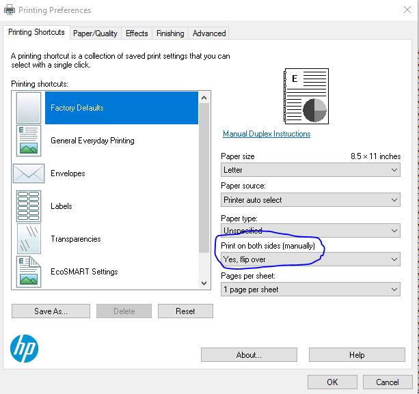Open the Paper size dropdown
The height and width of the screenshot is (394, 419).
click(310, 170)
